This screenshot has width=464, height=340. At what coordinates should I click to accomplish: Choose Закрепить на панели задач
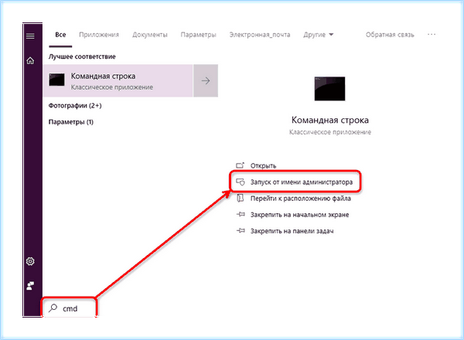point(285,231)
